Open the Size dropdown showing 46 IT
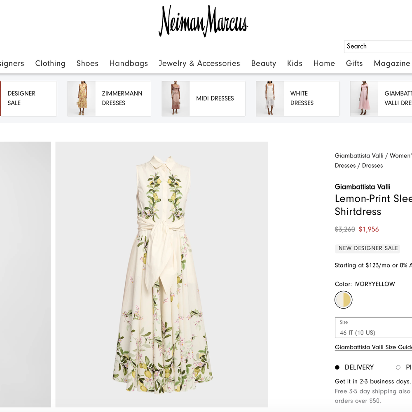412x412 pixels. tap(373, 328)
